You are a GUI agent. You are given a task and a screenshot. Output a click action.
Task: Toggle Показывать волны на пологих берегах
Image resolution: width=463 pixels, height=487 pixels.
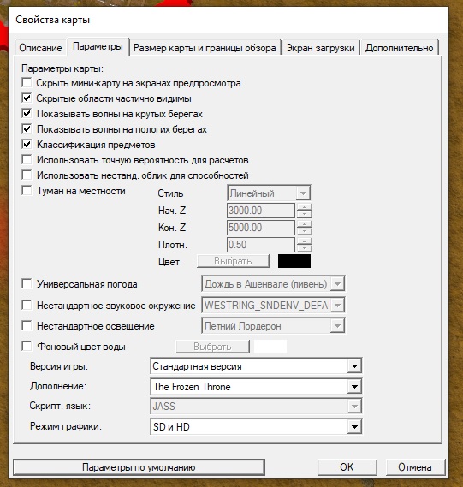click(27, 128)
